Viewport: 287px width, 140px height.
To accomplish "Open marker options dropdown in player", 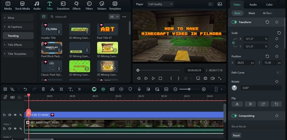I will 191,78.
